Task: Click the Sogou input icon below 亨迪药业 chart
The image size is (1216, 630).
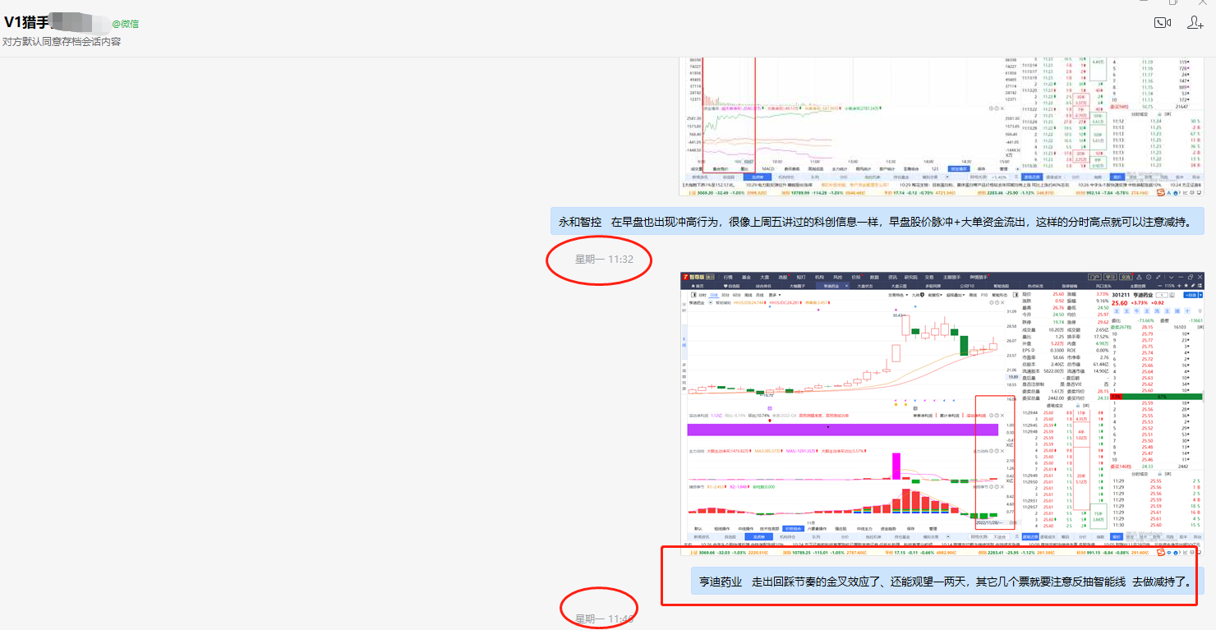Action: pyautogui.click(x=1161, y=552)
